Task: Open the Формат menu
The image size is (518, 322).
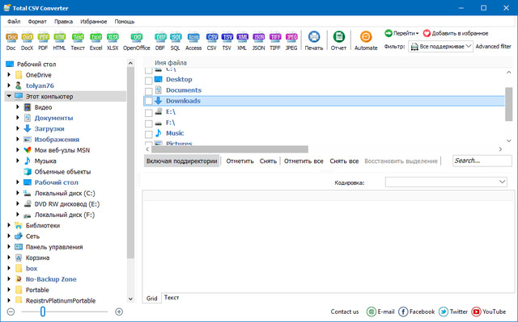Action: (37, 22)
